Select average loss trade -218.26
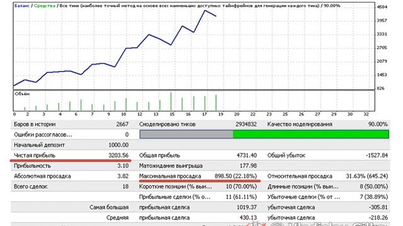The height and width of the screenshot is (226, 403). [x=378, y=218]
